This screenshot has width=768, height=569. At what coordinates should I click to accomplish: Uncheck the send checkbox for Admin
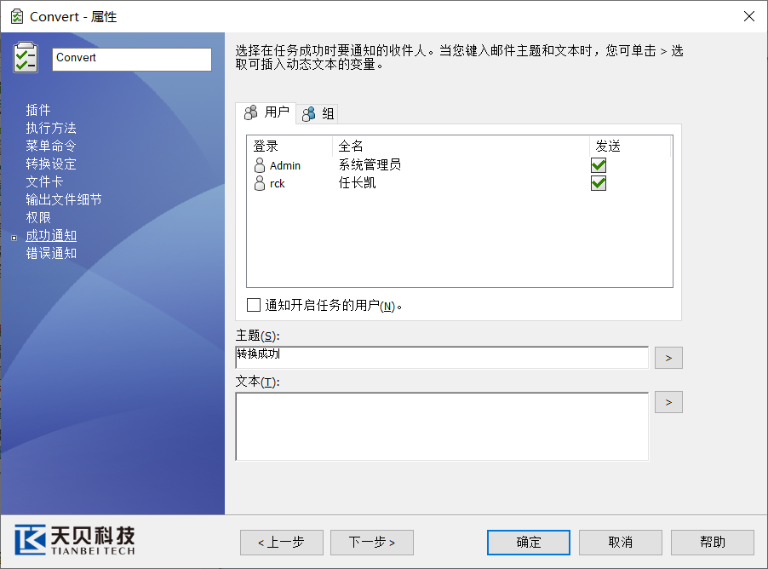(599, 165)
